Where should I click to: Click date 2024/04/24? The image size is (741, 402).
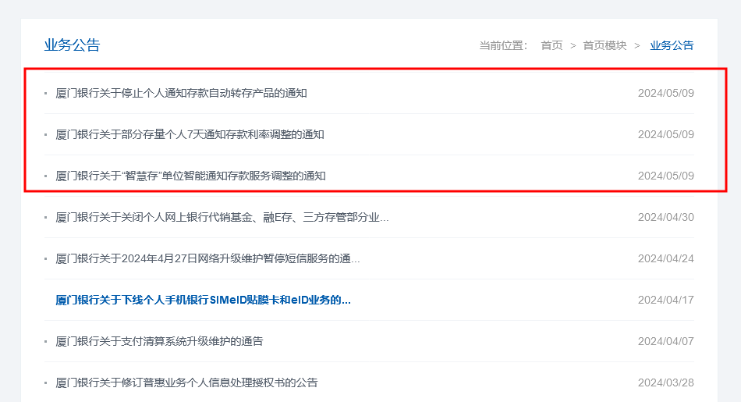[666, 258]
